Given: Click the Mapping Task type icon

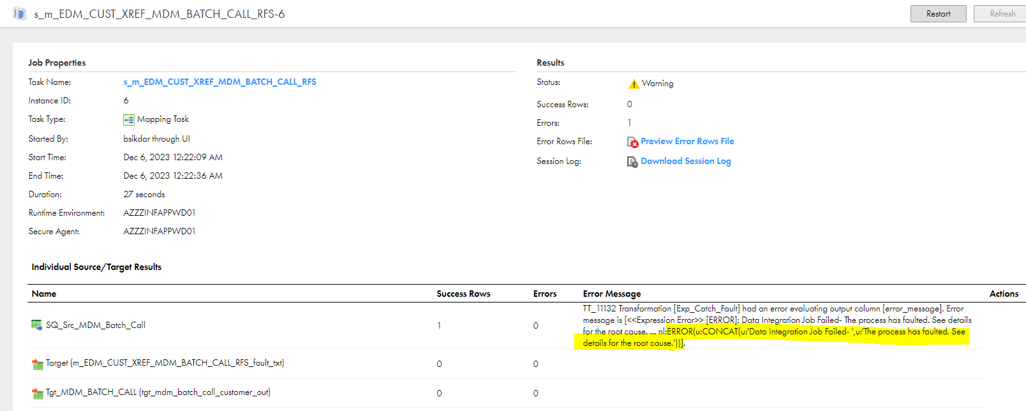Looking at the screenshot, I should [129, 119].
